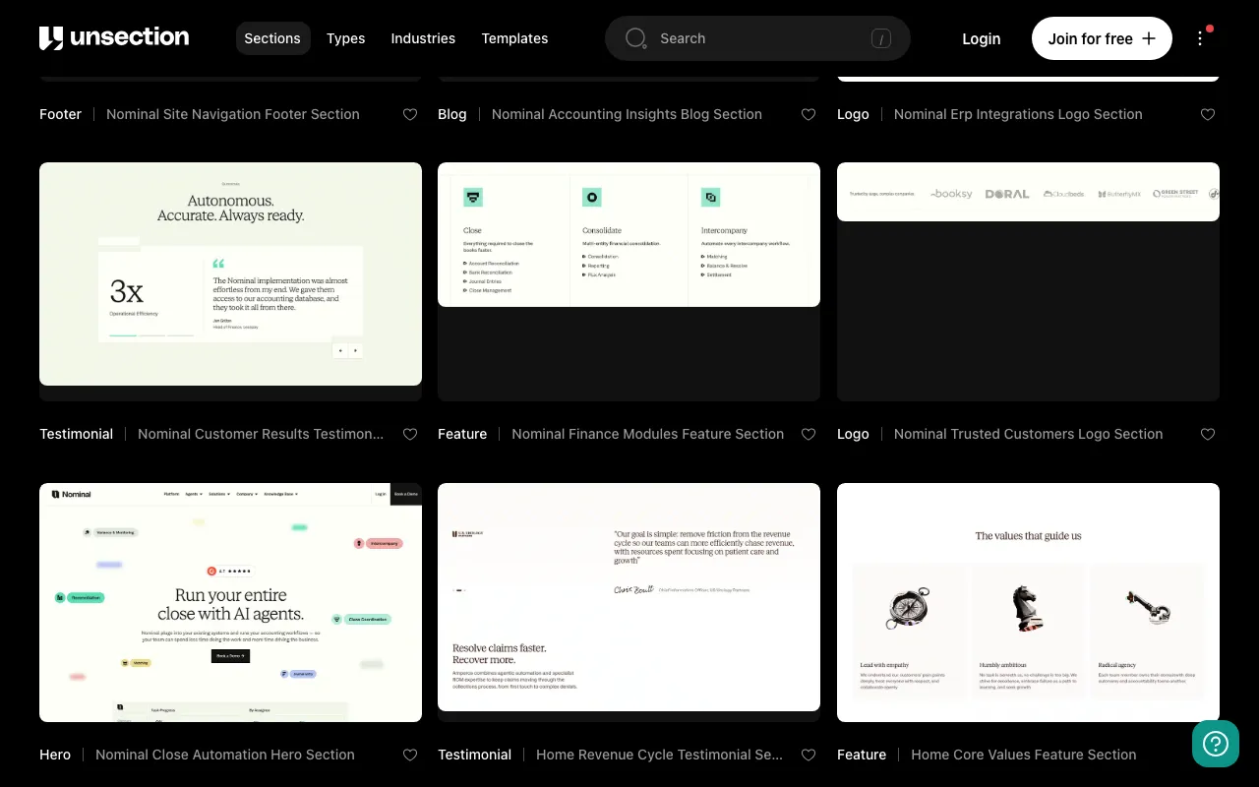Click the Feature label beside Home Core Values
The width and height of the screenshot is (1259, 787).
point(862,755)
